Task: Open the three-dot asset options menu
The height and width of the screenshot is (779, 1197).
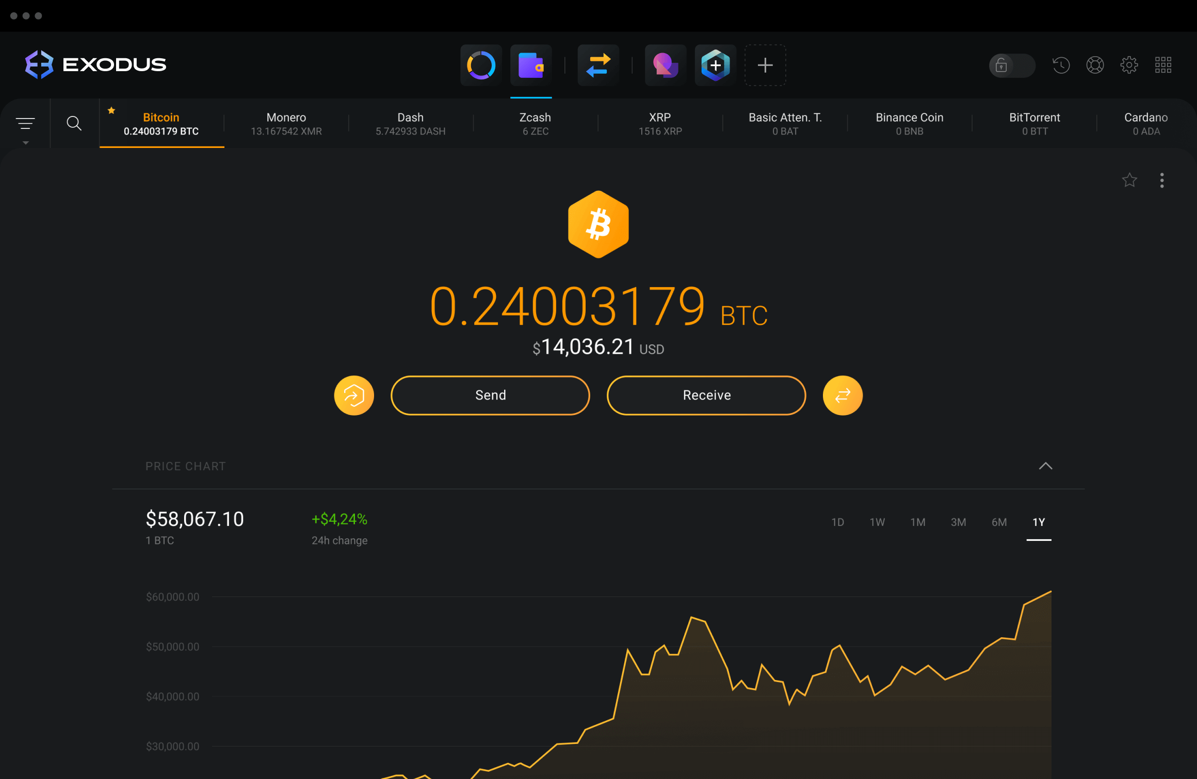Action: coord(1162,180)
